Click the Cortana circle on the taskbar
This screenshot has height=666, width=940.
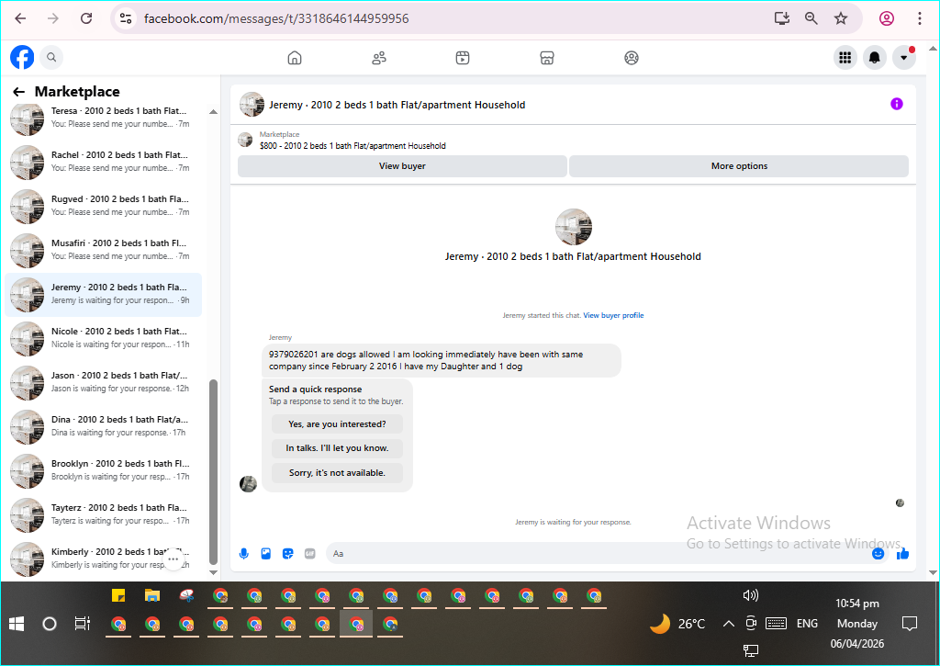(50, 624)
